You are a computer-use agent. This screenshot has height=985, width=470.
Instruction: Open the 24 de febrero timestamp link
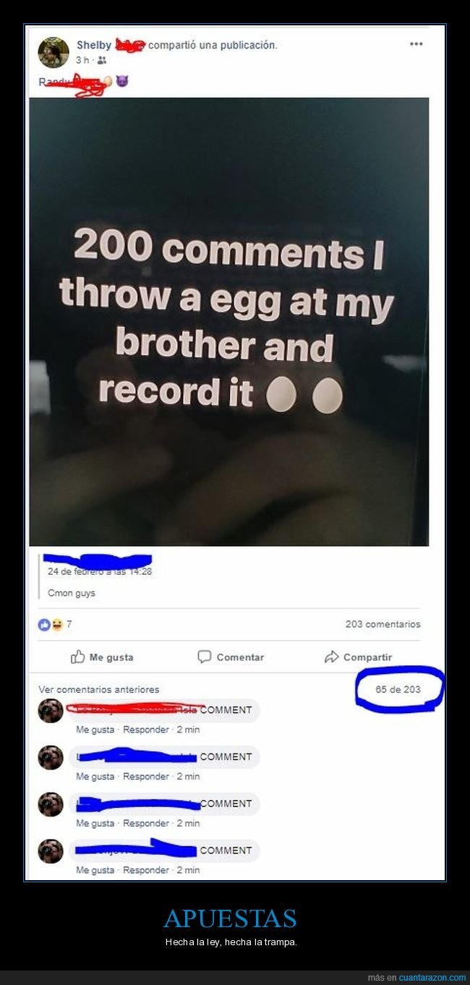(x=100, y=571)
